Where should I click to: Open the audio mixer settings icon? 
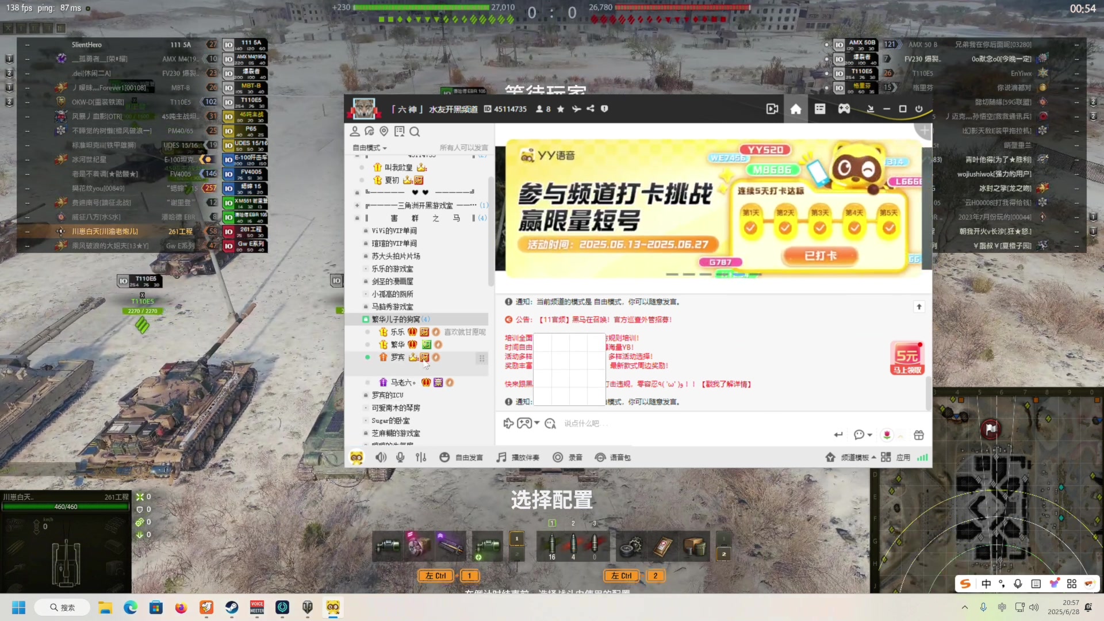[x=421, y=458]
